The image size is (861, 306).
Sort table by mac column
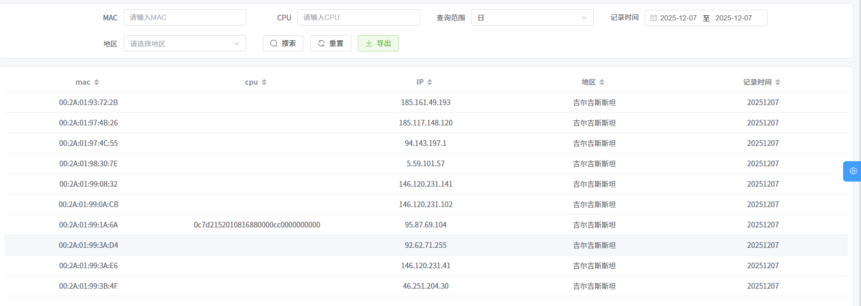[97, 82]
